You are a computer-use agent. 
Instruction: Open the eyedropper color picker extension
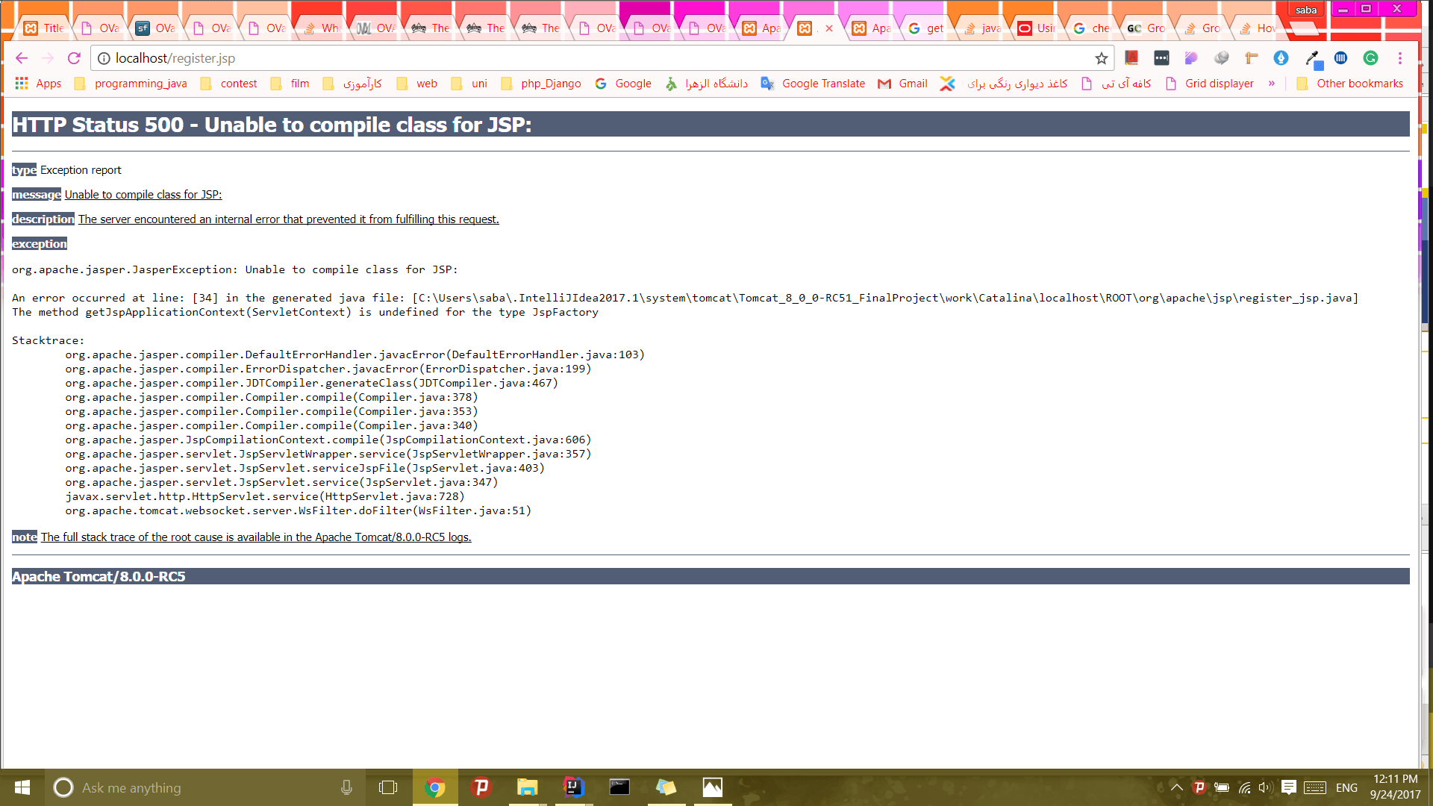coord(1311,58)
